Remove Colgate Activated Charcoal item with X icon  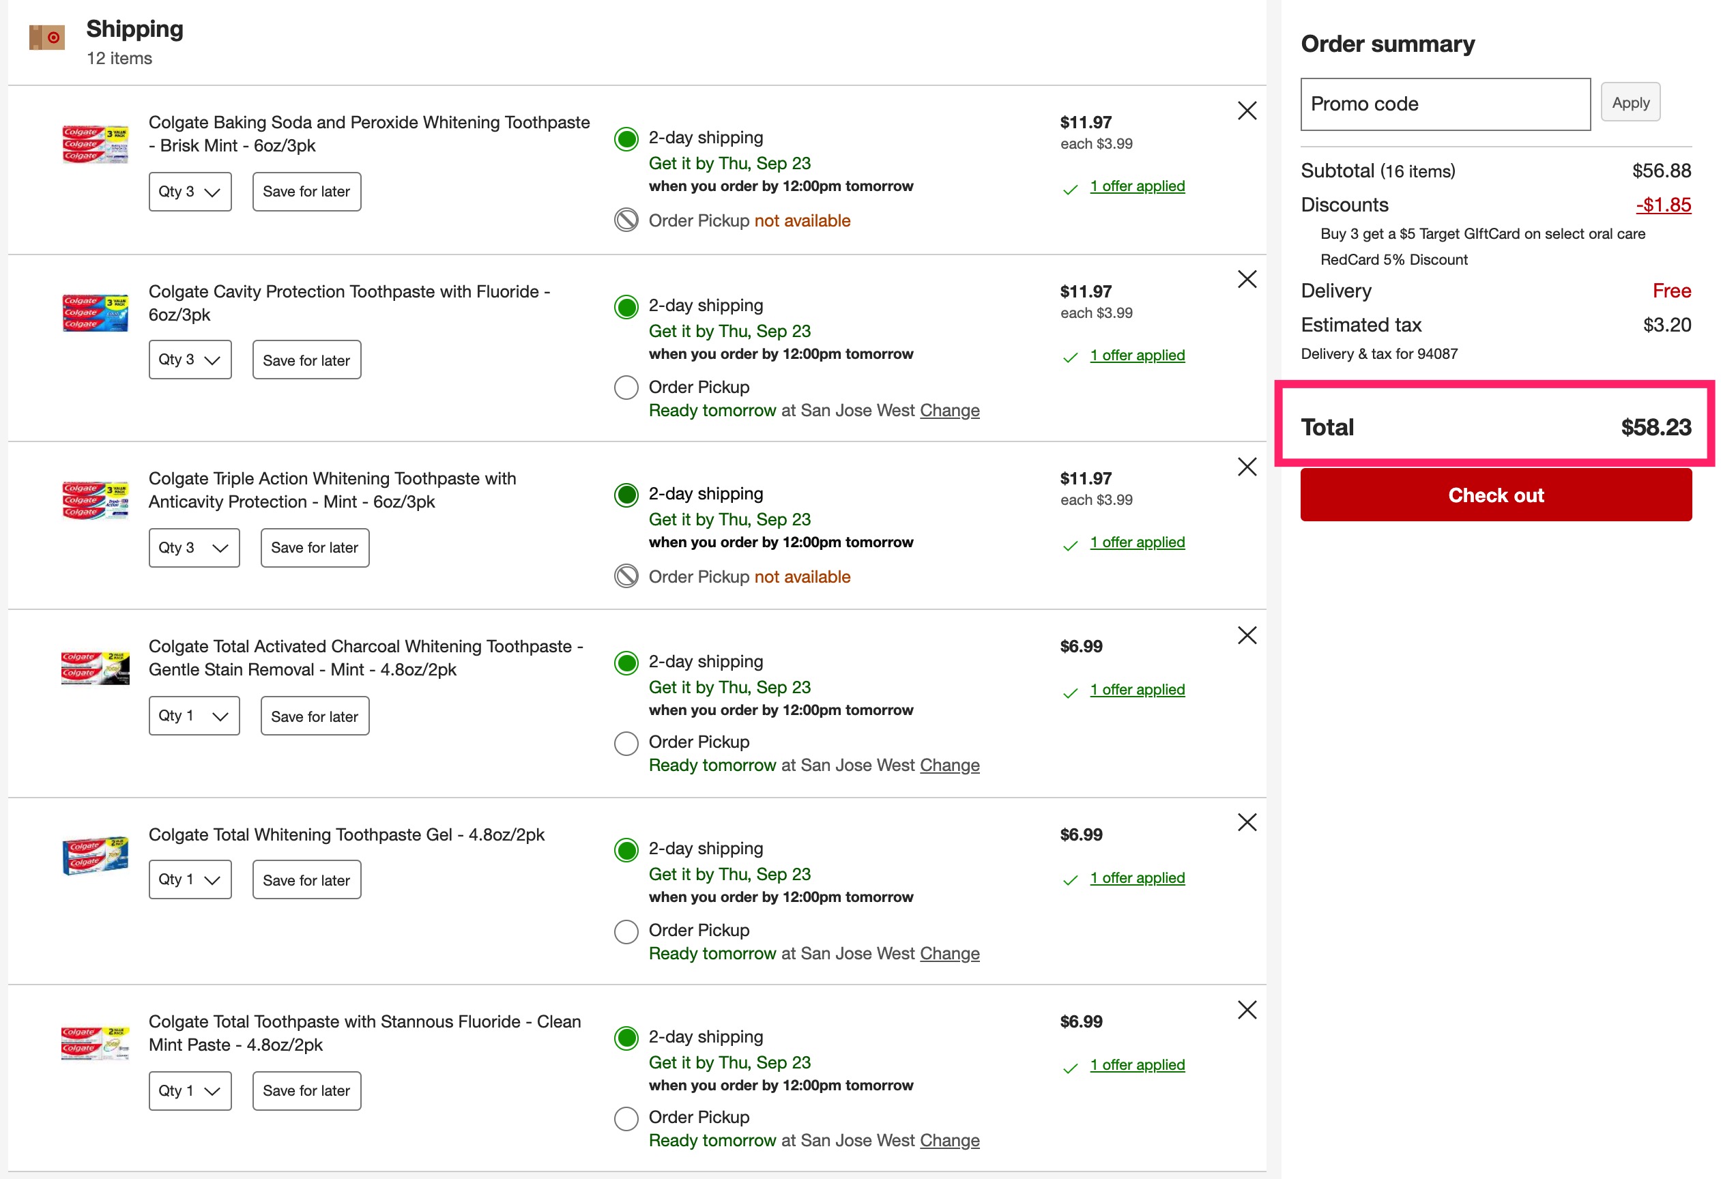coord(1247,635)
